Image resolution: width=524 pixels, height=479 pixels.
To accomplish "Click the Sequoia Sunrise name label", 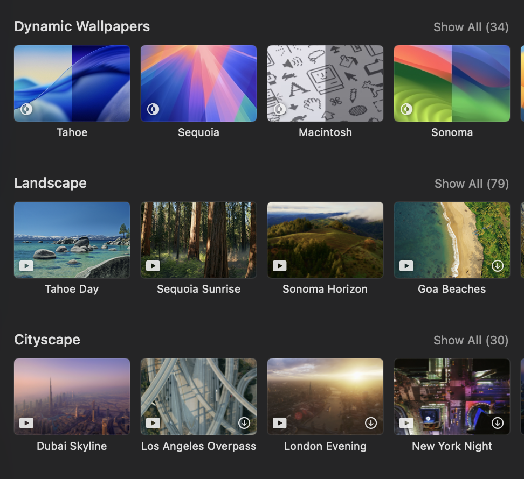I will (198, 289).
